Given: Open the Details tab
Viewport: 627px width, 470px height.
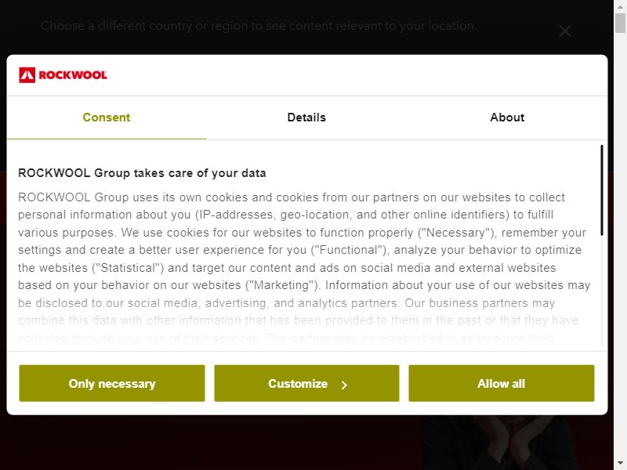Looking at the screenshot, I should (306, 117).
